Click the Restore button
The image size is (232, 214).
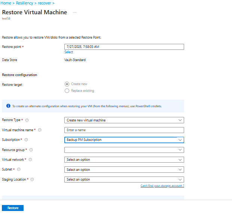click(13, 208)
